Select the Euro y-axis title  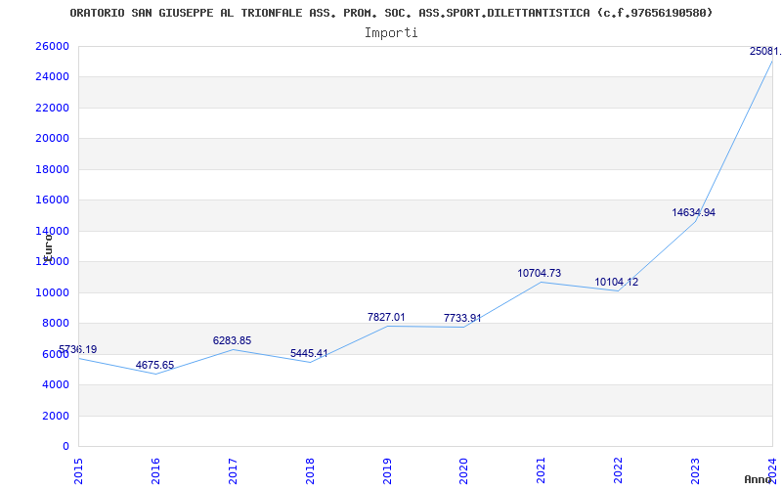pos(47,245)
